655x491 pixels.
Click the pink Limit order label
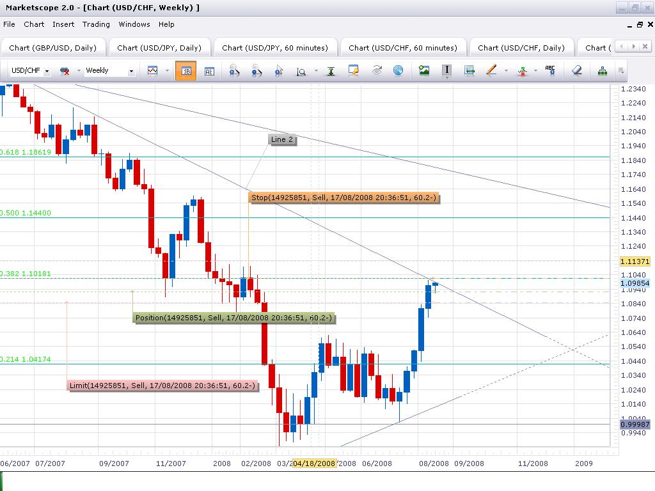162,386
